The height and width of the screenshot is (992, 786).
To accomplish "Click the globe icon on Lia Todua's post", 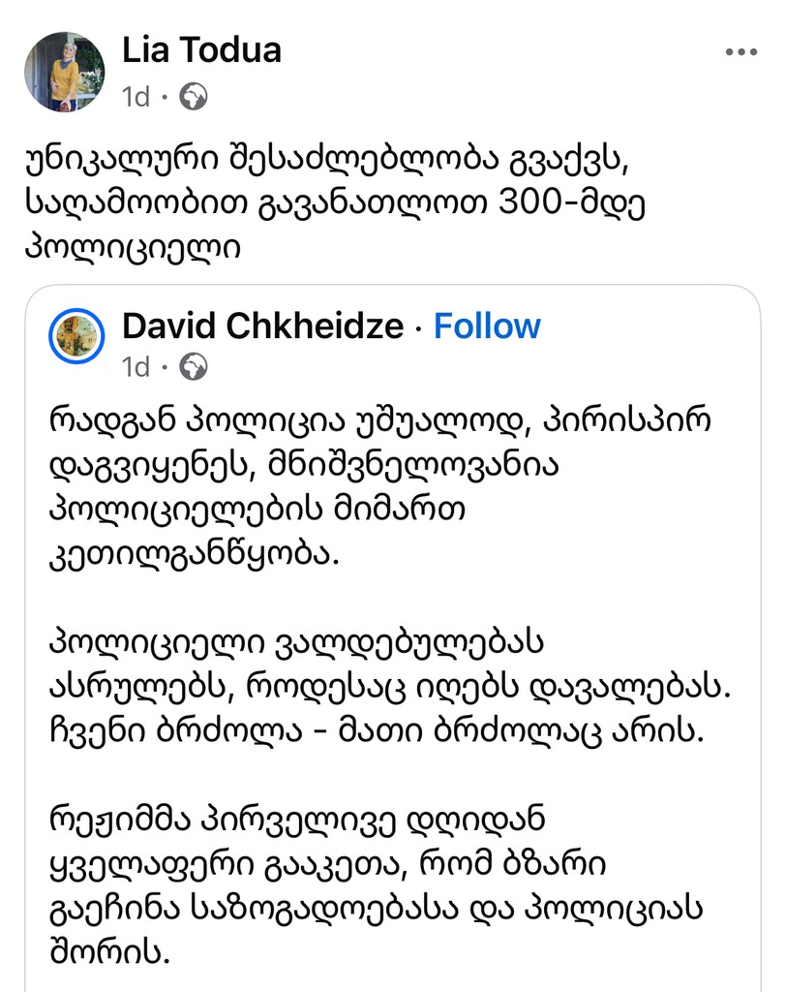I will pyautogui.click(x=194, y=97).
